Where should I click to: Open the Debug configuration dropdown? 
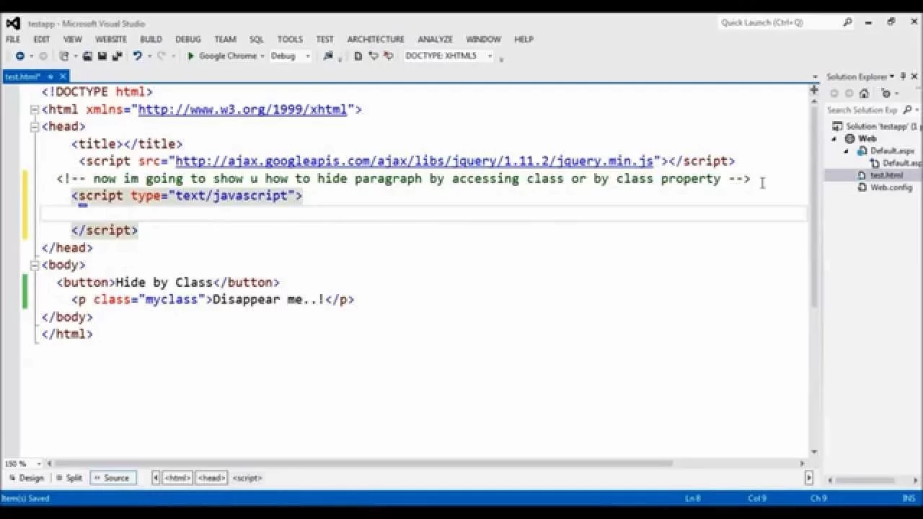point(308,56)
